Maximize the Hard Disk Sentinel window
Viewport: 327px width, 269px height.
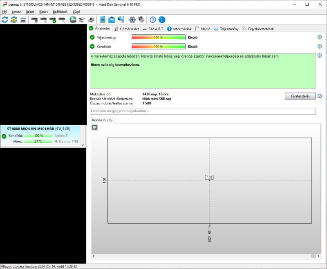[307, 5]
